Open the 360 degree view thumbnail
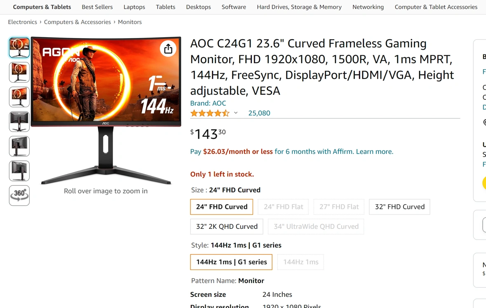Viewport: 486px width, 308px height. tap(19, 195)
